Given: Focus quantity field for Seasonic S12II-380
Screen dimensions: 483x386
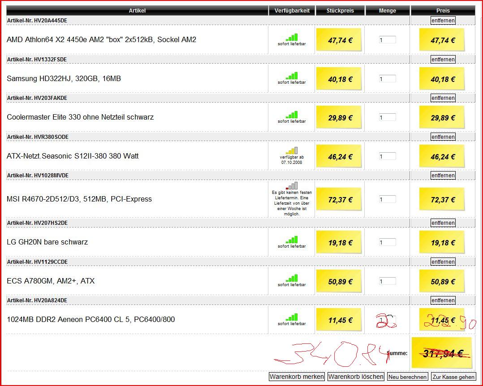Looking at the screenshot, I should pos(388,156).
